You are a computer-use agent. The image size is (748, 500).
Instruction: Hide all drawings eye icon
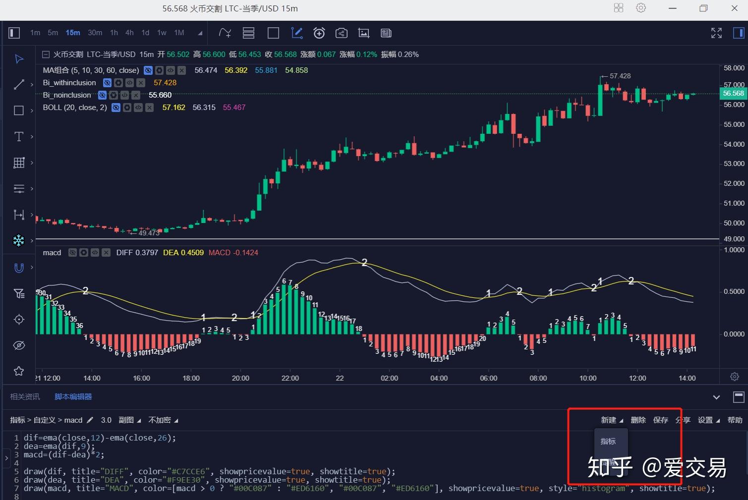click(x=19, y=345)
